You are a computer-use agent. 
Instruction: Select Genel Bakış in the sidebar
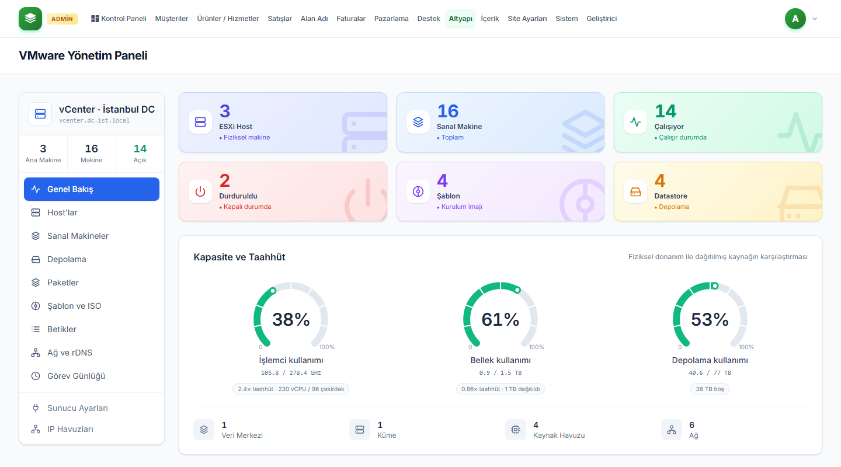(x=92, y=189)
